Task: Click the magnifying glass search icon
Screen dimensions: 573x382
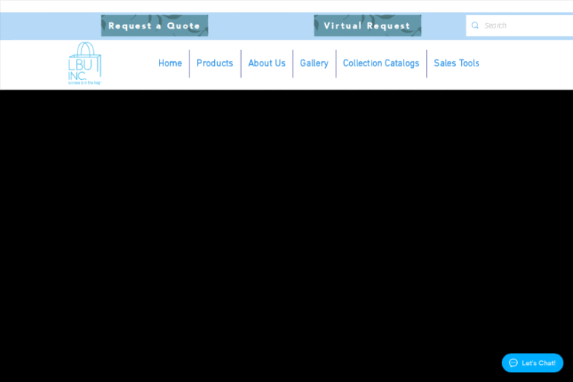Action: click(475, 25)
